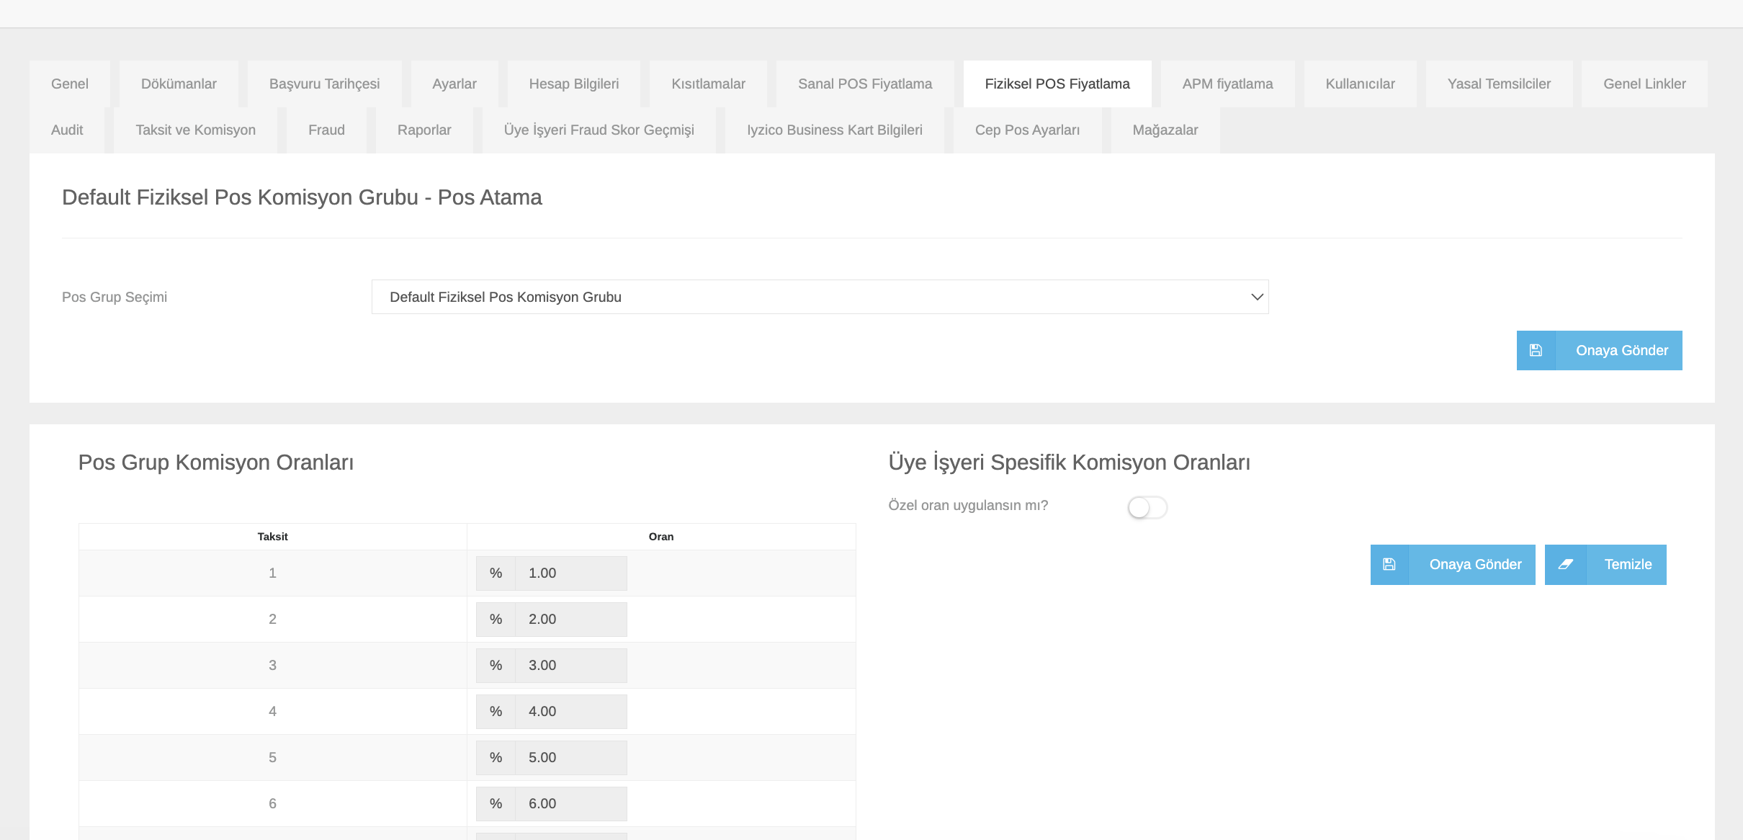This screenshot has width=1743, height=840.
Task: Click the rate field showing 6.00
Action: pos(570,803)
